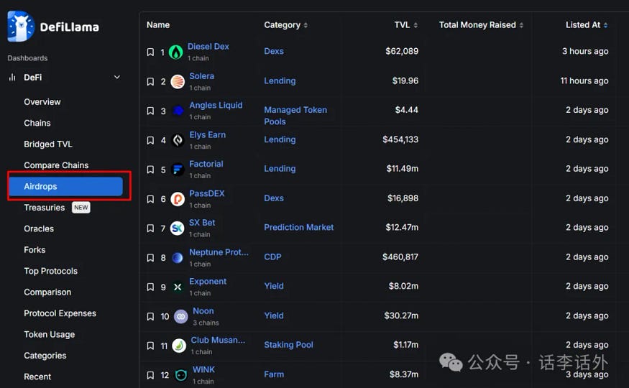Bookmark the Elys Earn row
Image resolution: width=629 pixels, height=388 pixels.
click(x=150, y=140)
